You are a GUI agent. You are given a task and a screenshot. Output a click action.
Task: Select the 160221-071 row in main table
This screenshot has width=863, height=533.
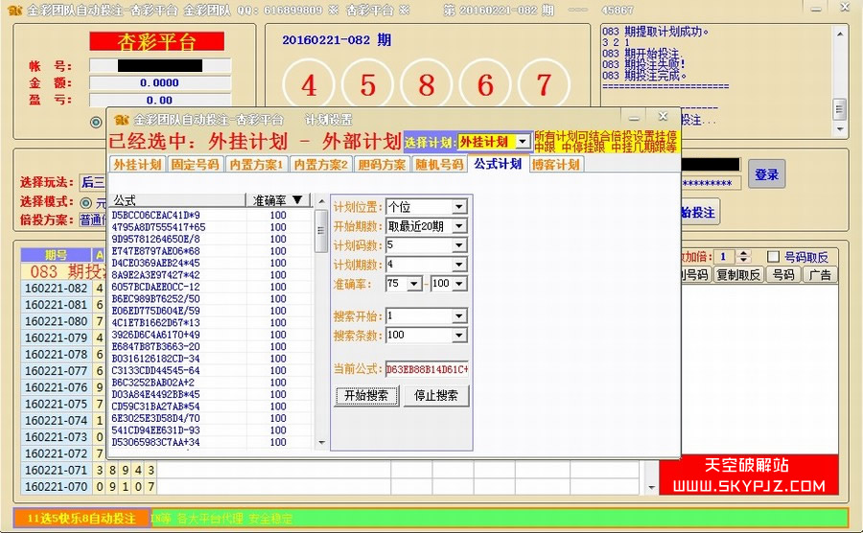pyautogui.click(x=330, y=471)
